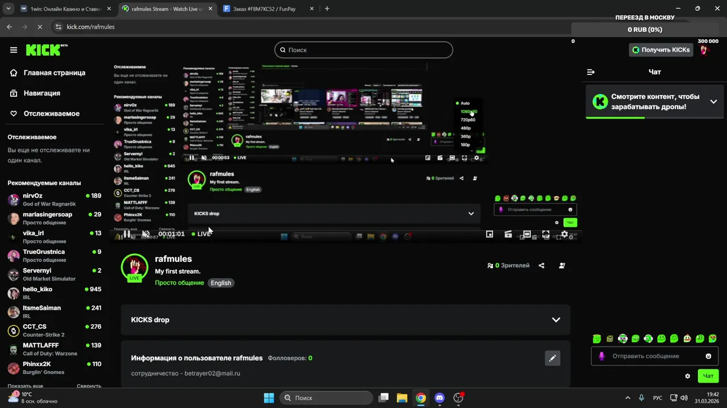The width and height of the screenshot is (727, 408).
Task: Open the Phinxx2K channel in the sidebar
Action: click(54, 368)
